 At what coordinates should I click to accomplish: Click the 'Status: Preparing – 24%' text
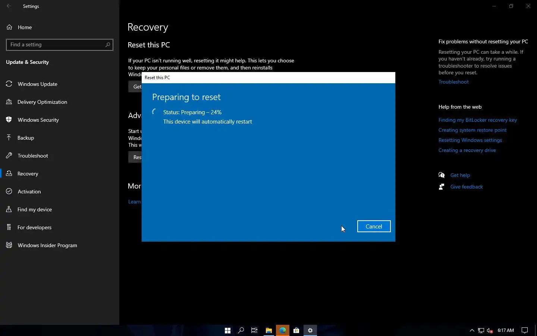(192, 112)
